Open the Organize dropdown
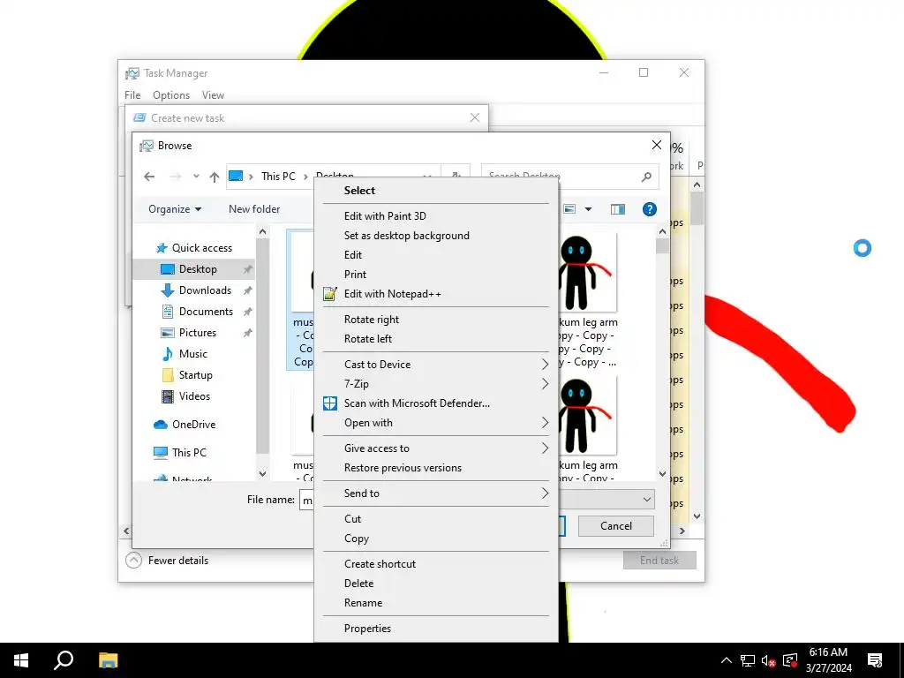Image resolution: width=904 pixels, height=678 pixels. point(175,209)
